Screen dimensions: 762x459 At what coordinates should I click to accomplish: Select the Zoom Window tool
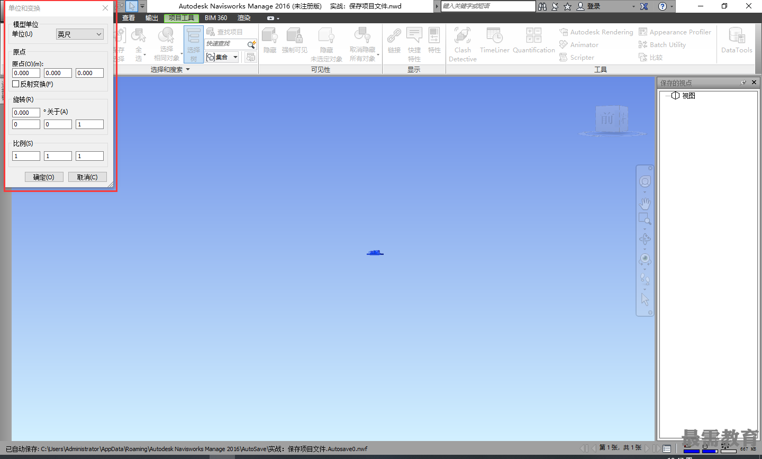click(645, 218)
